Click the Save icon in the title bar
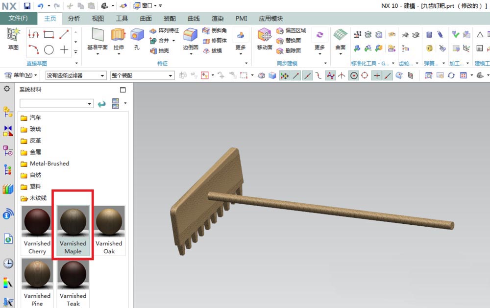This screenshot has height=308, width=490. point(27,6)
